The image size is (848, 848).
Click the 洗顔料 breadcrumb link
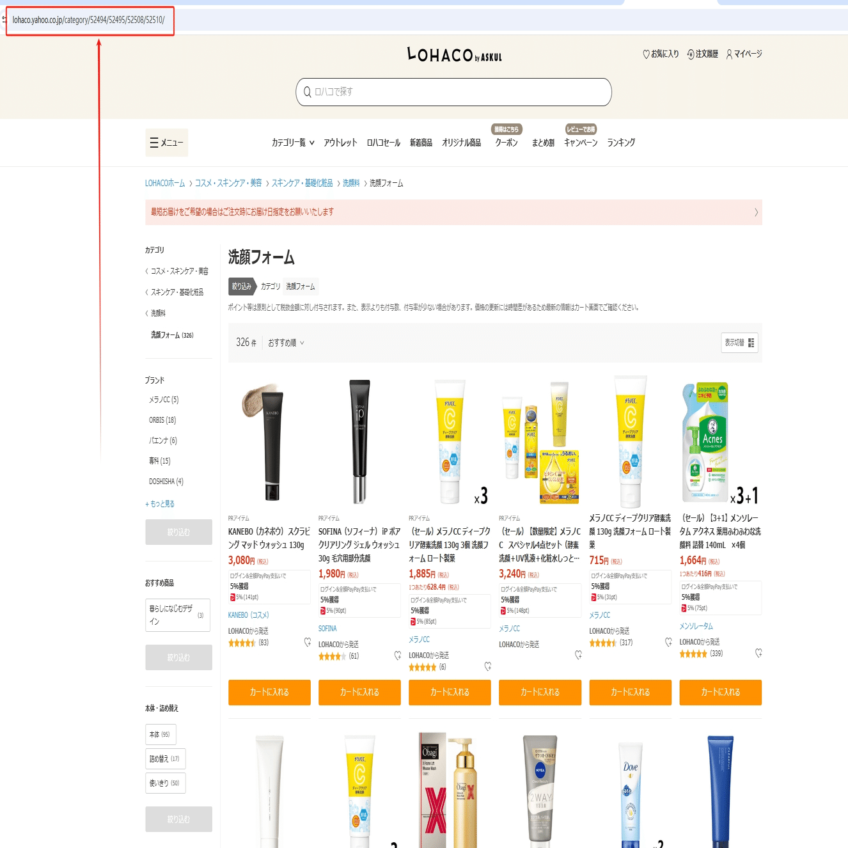point(351,184)
